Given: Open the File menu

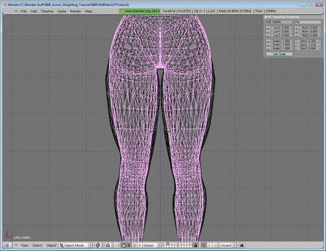Looking at the screenshot, I should (x=23, y=11).
